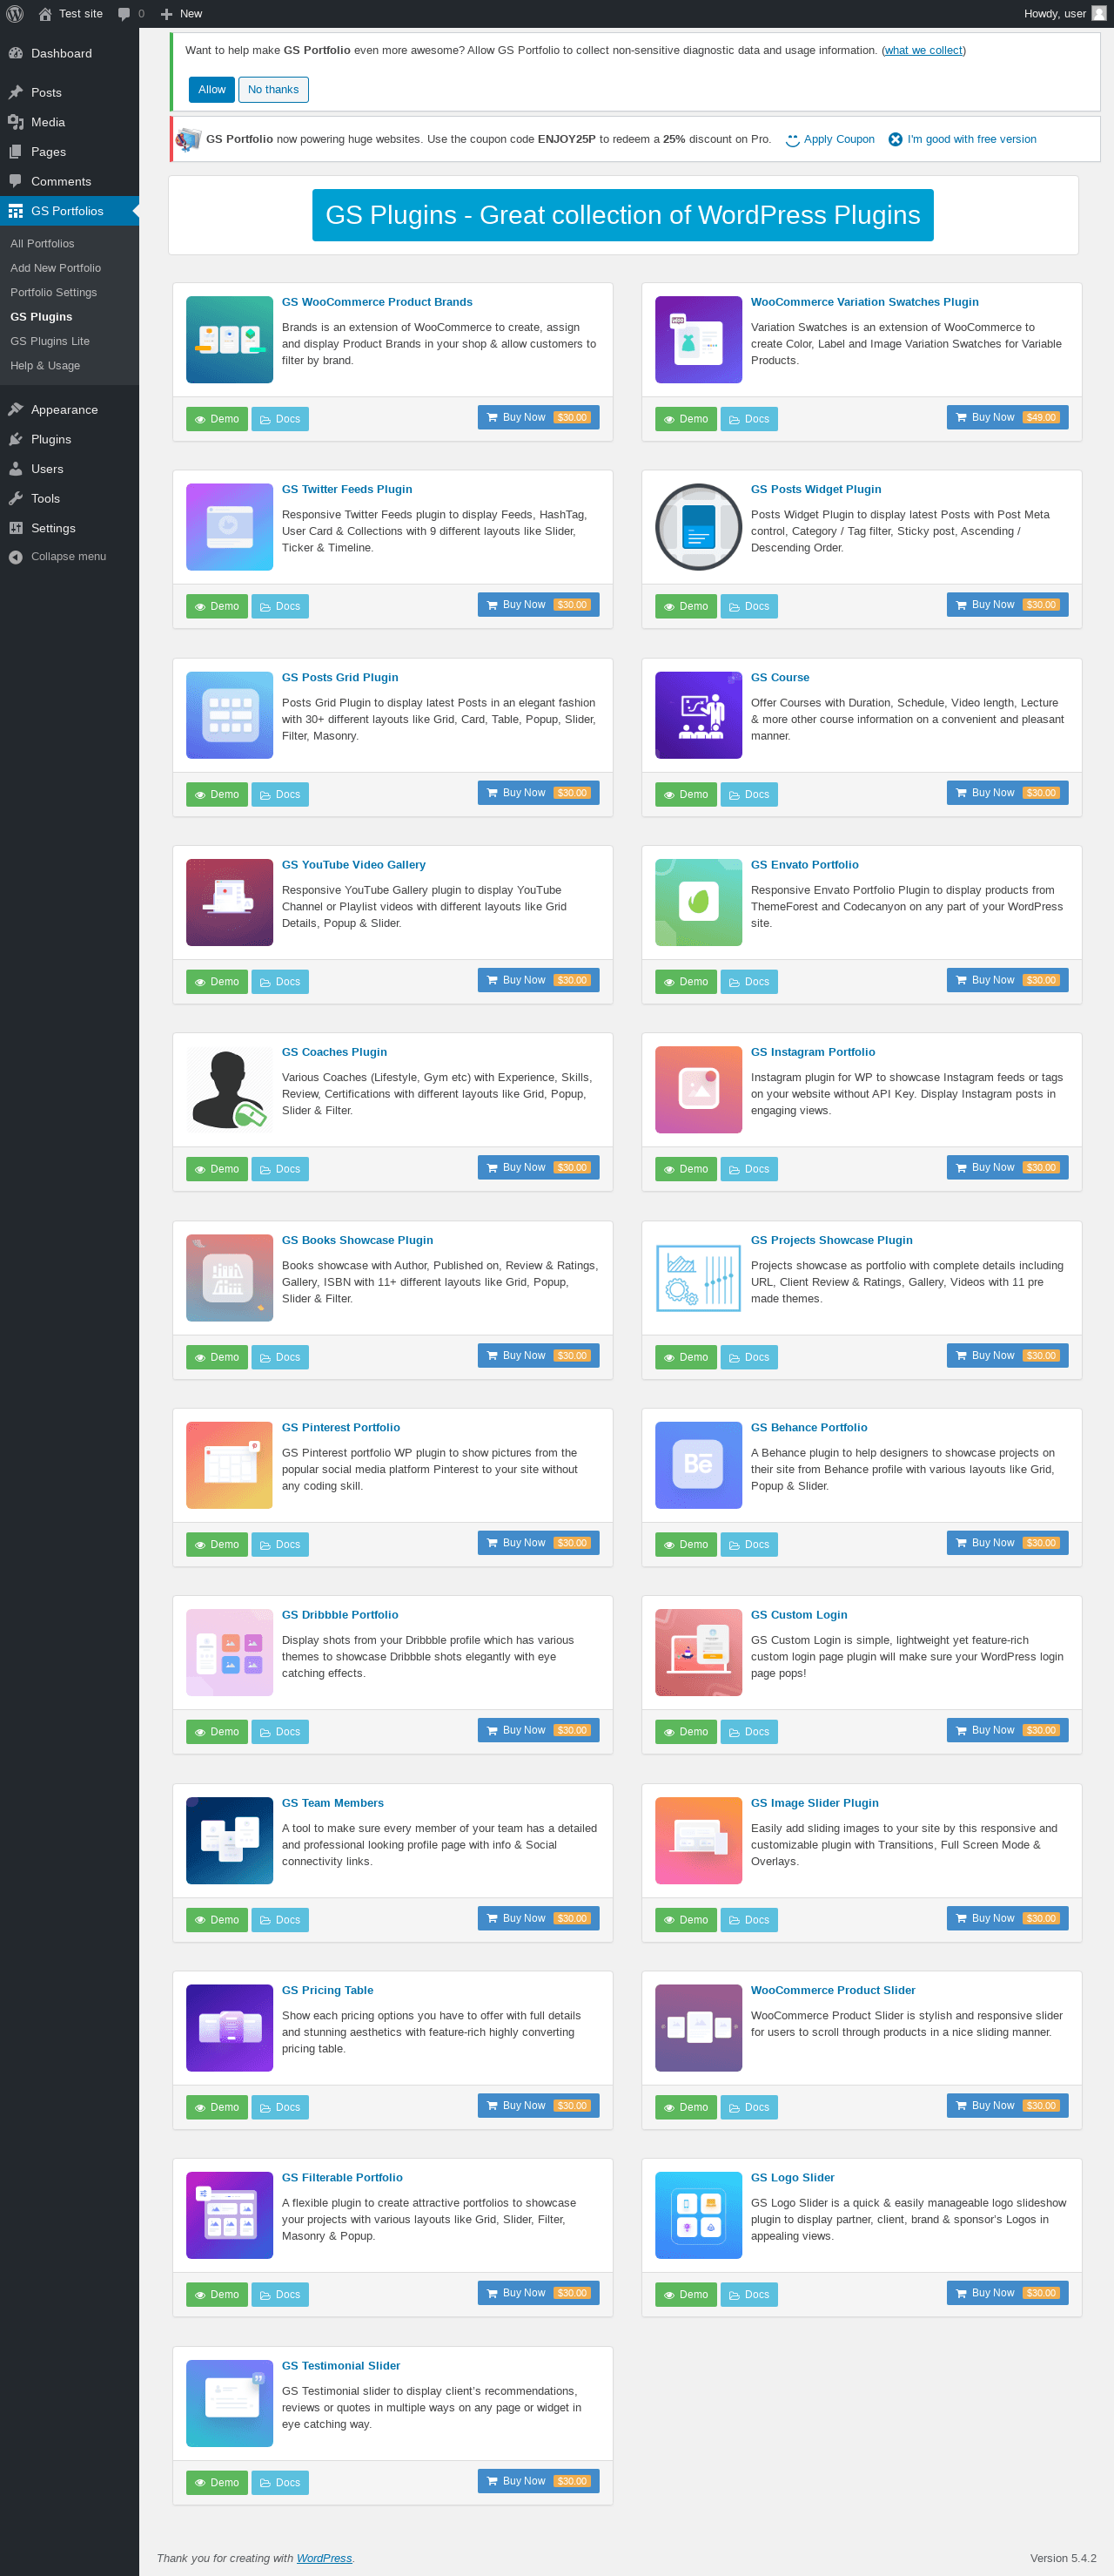View Demo of GS Pinterest Portfolio

[x=217, y=1545]
